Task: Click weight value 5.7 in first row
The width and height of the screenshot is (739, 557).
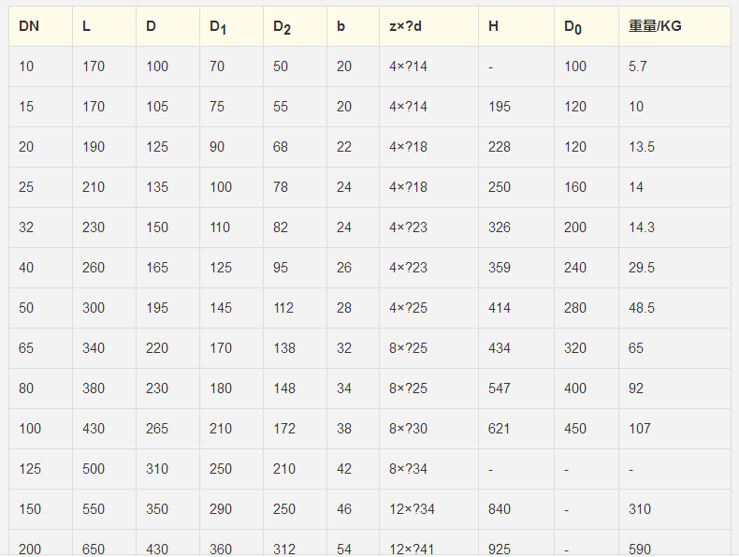Action: coord(637,66)
